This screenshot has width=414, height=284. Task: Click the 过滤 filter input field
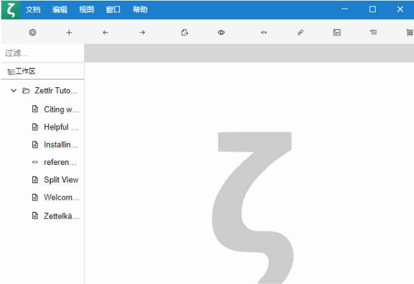click(x=42, y=53)
